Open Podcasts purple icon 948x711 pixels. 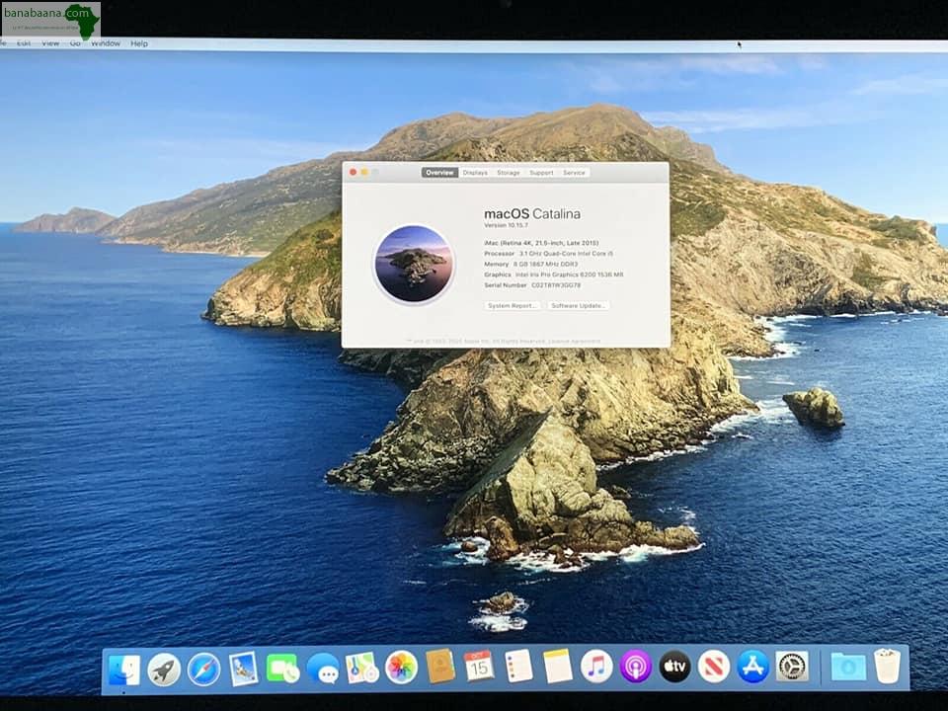click(635, 667)
